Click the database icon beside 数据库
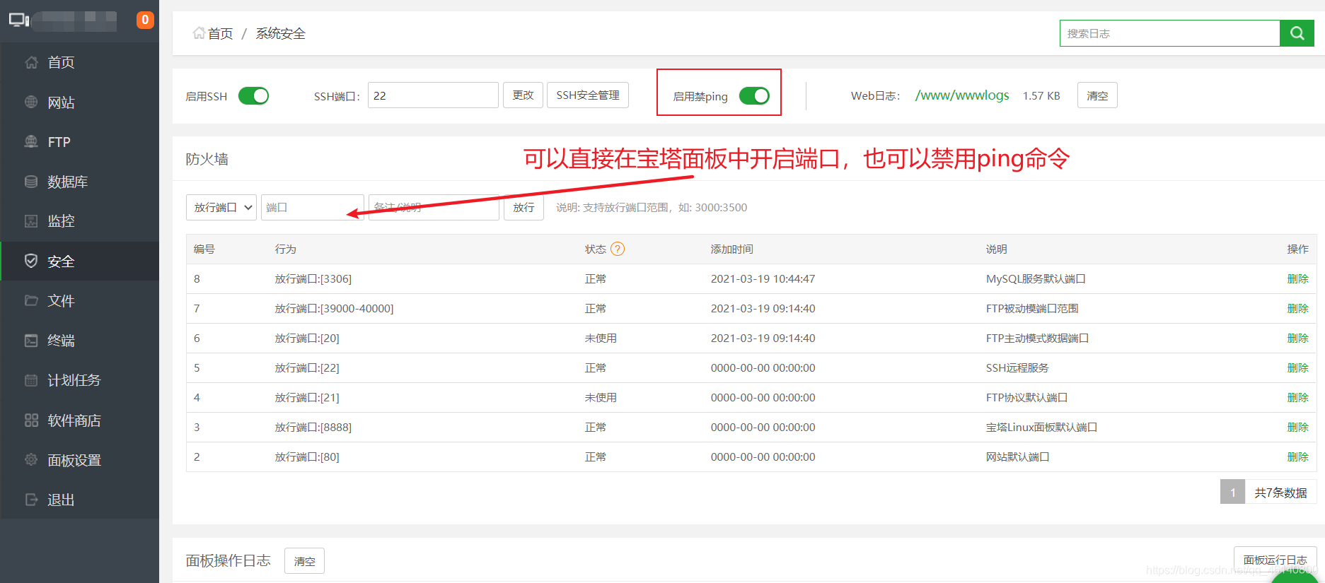1325x583 pixels. pos(31,182)
